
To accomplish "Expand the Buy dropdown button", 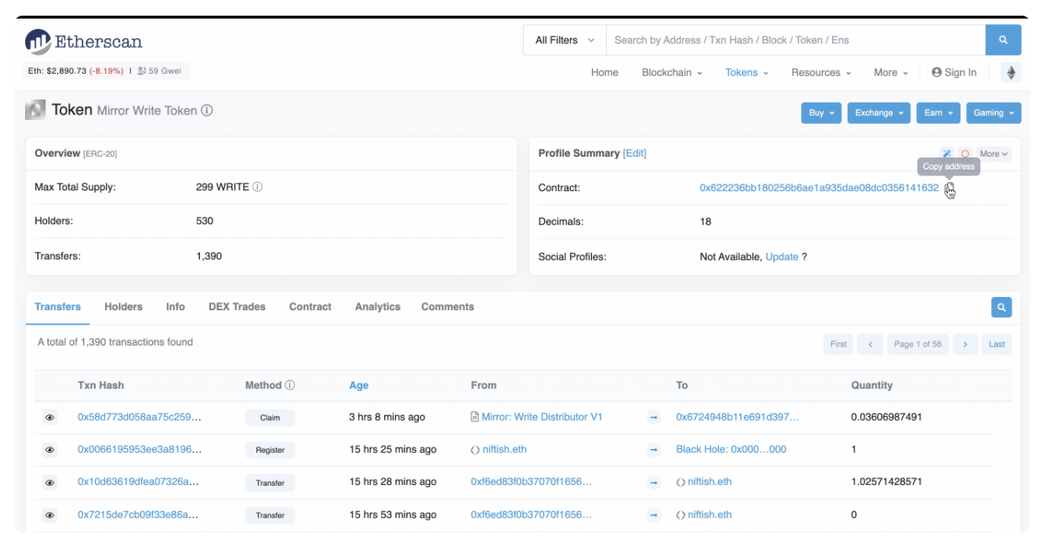I will (x=821, y=113).
